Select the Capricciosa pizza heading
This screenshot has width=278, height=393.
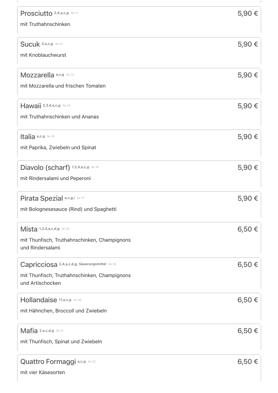click(x=39, y=265)
